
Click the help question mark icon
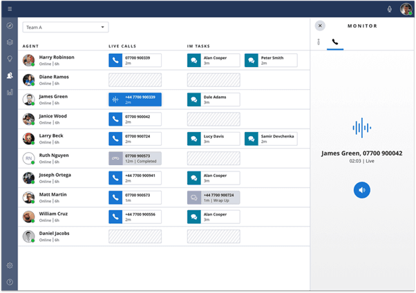10,282
